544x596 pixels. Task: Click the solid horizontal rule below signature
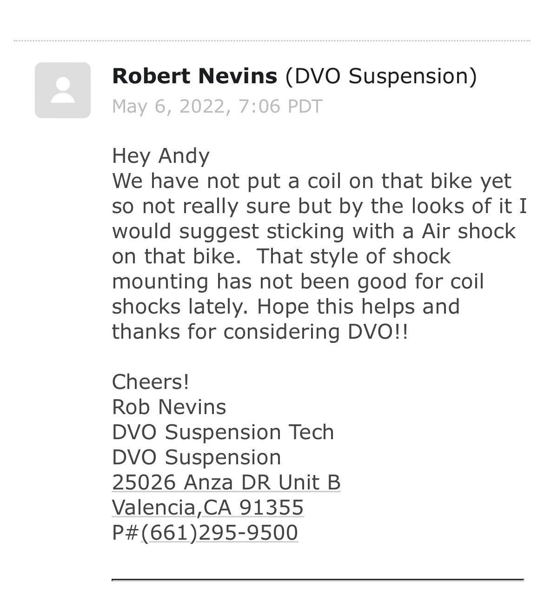tap(318, 580)
